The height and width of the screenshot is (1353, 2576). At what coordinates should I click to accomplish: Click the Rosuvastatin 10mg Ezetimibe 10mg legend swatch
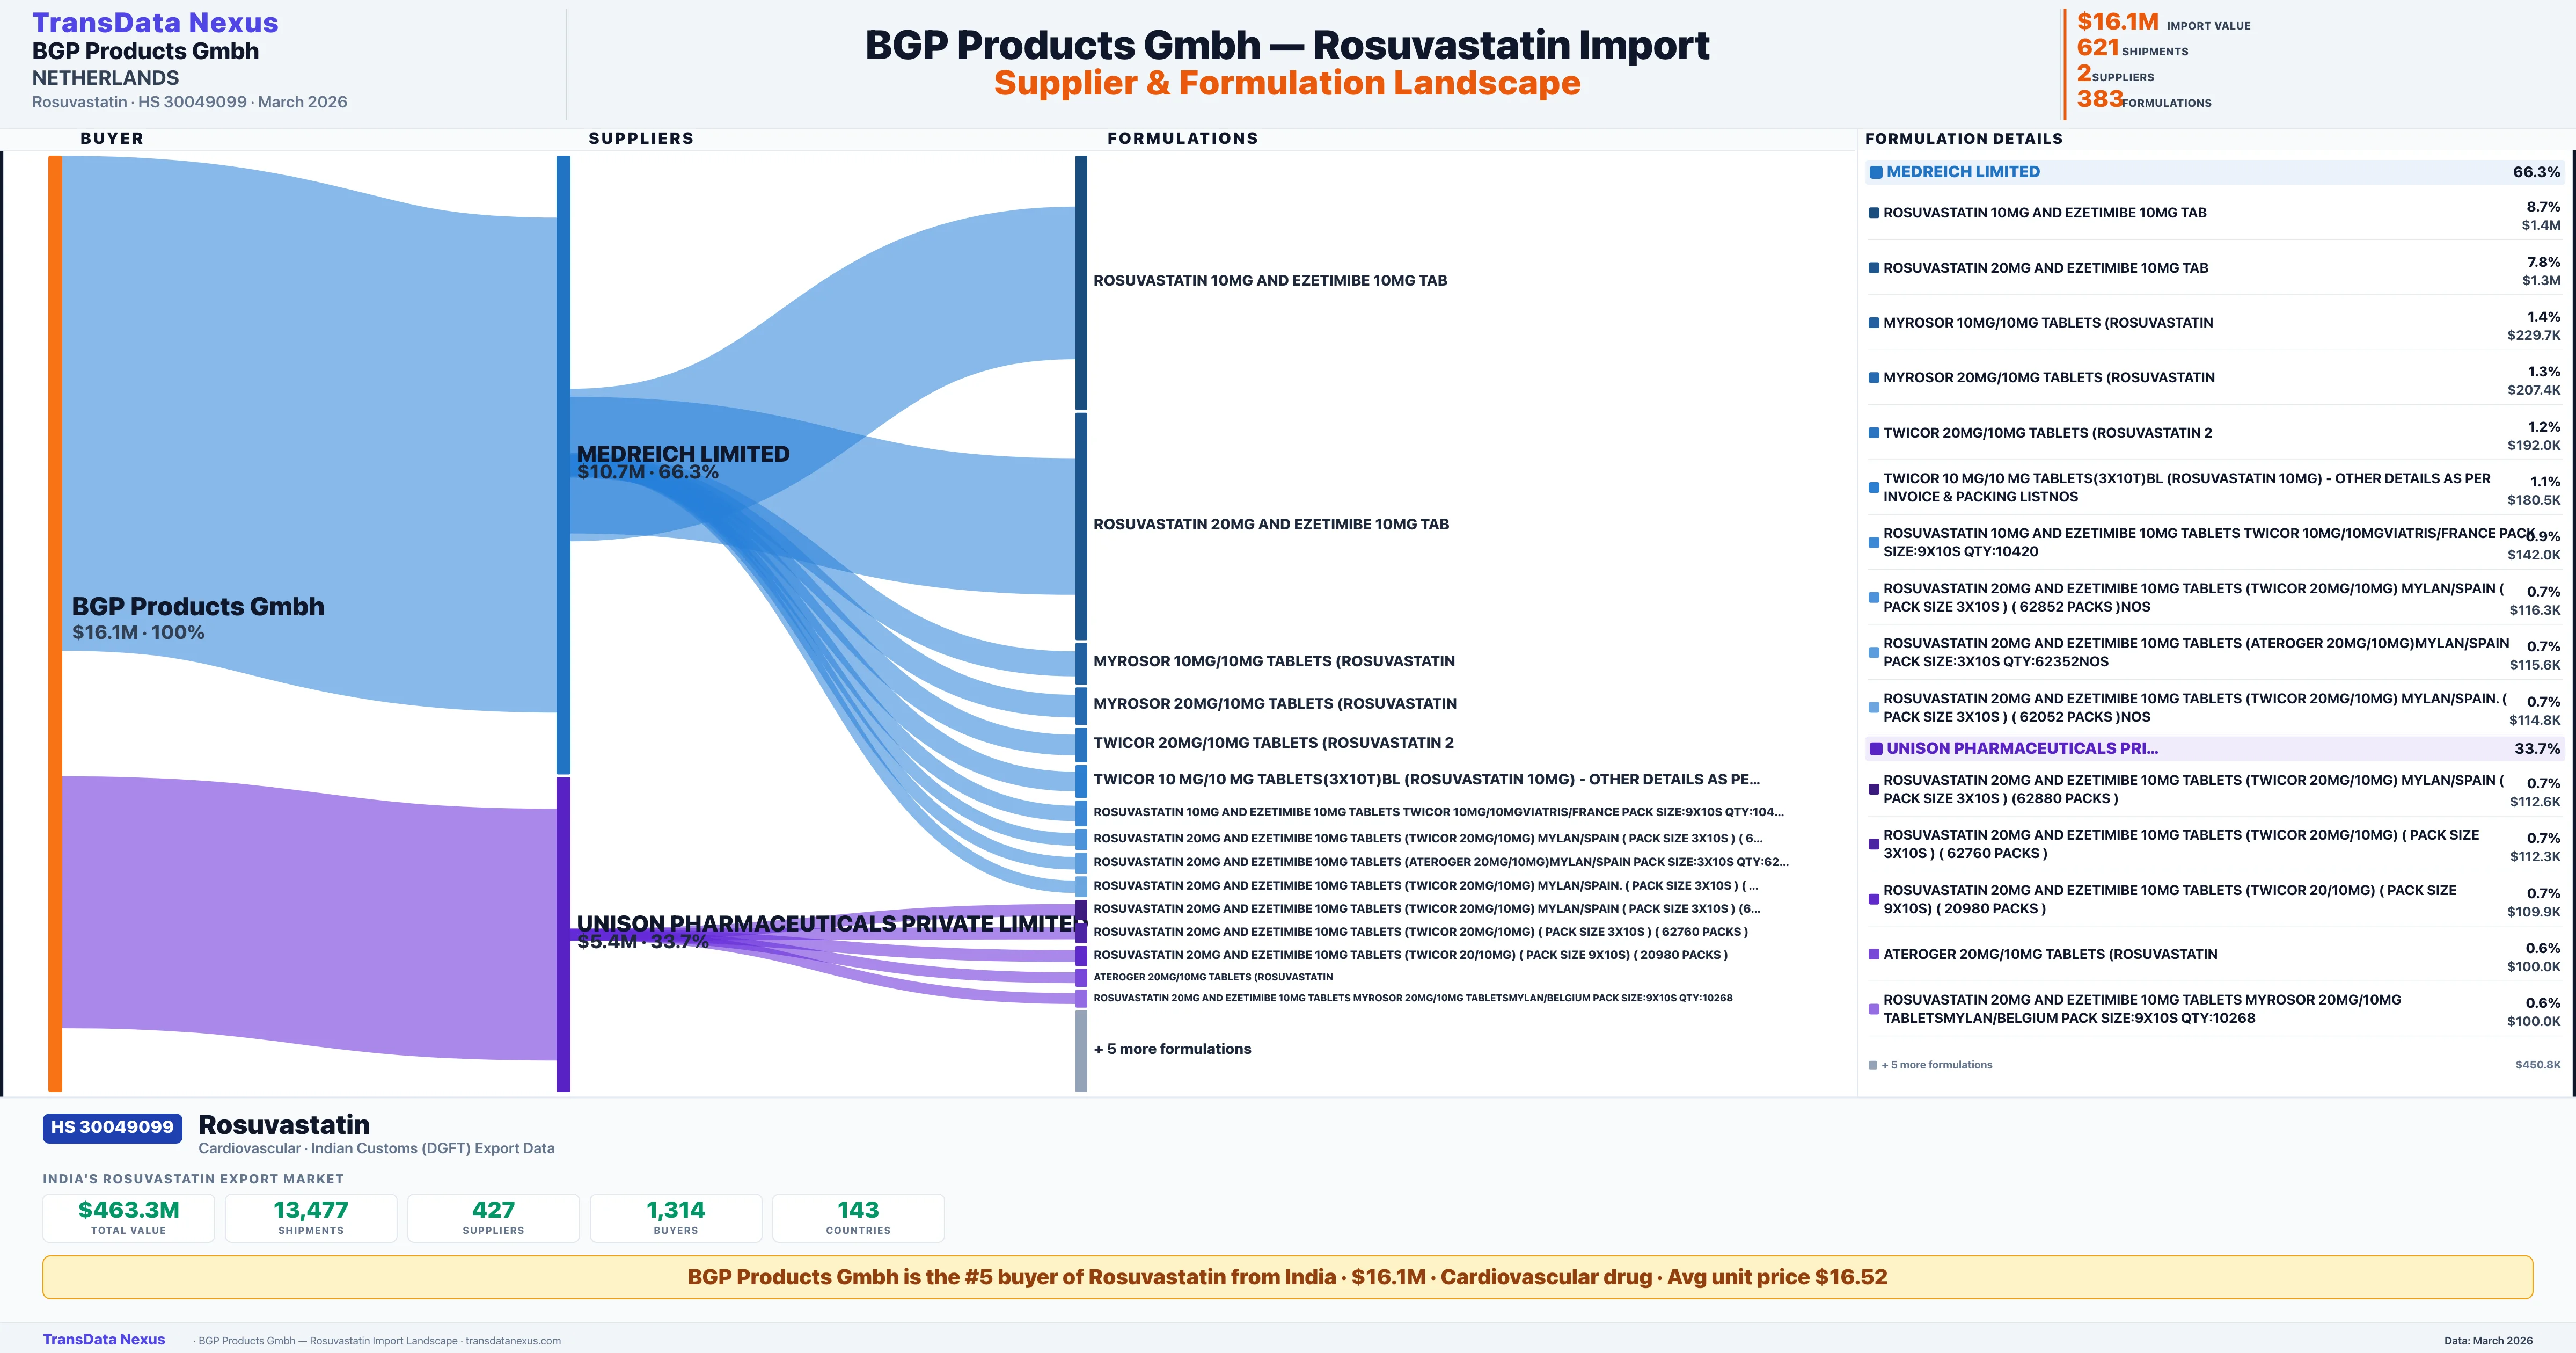coord(1874,213)
